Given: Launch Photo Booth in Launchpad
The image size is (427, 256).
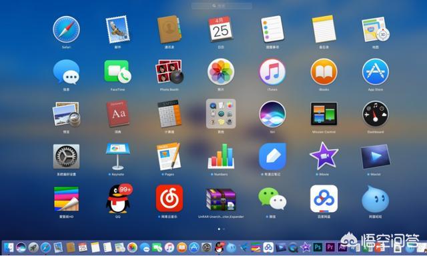Looking at the screenshot, I should (169, 72).
